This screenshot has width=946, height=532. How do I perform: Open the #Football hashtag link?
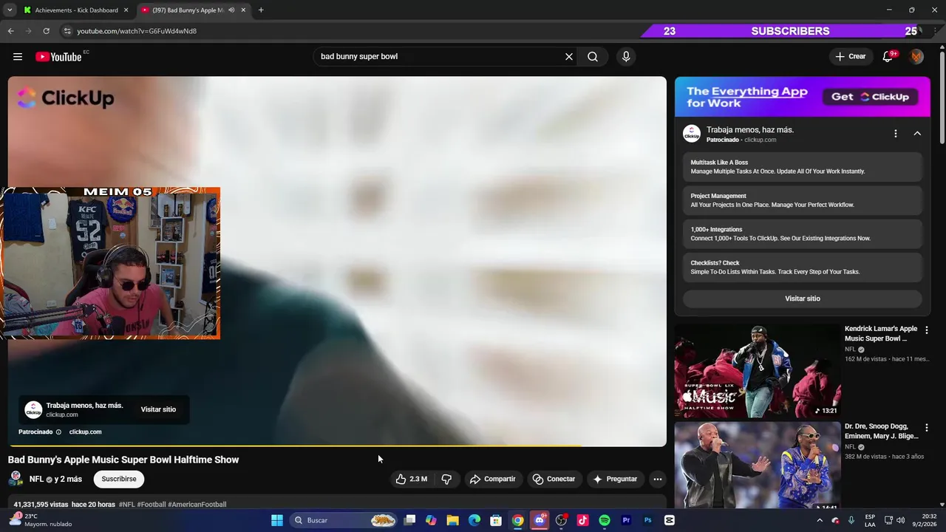152,505
